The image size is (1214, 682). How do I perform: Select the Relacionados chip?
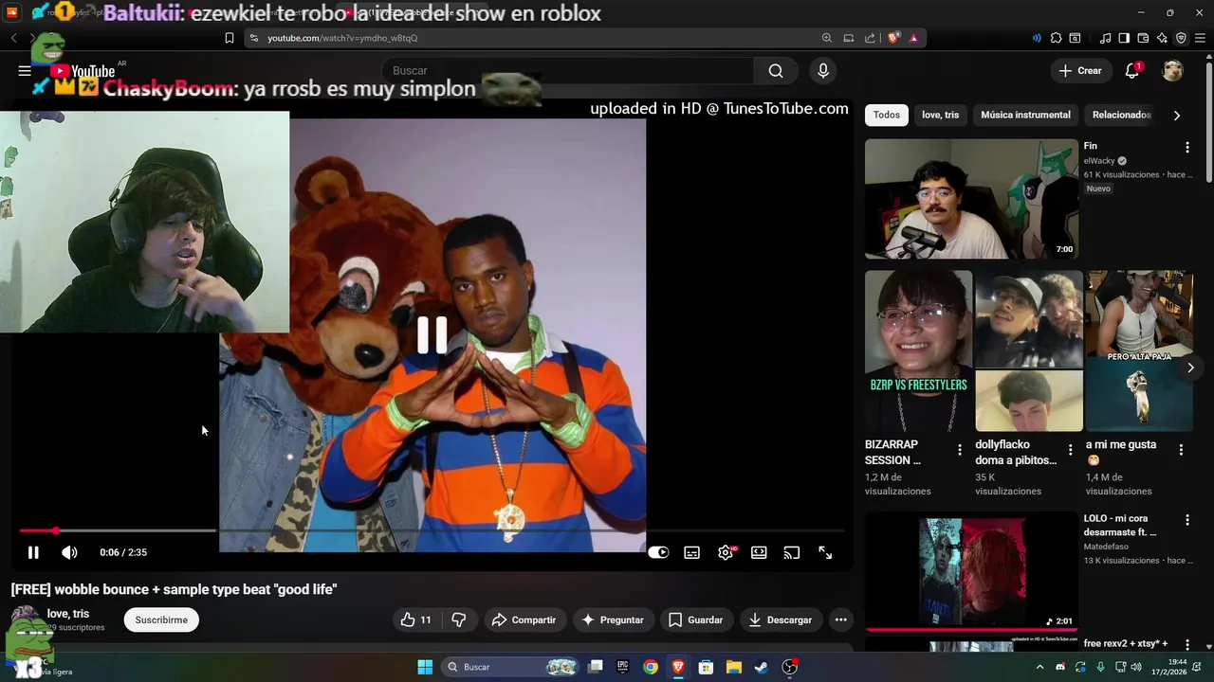tap(1122, 115)
